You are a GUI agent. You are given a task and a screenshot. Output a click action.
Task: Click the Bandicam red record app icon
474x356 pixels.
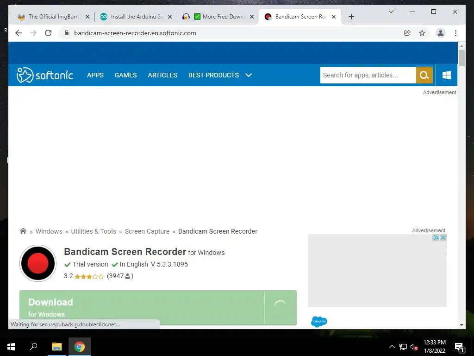point(38,263)
